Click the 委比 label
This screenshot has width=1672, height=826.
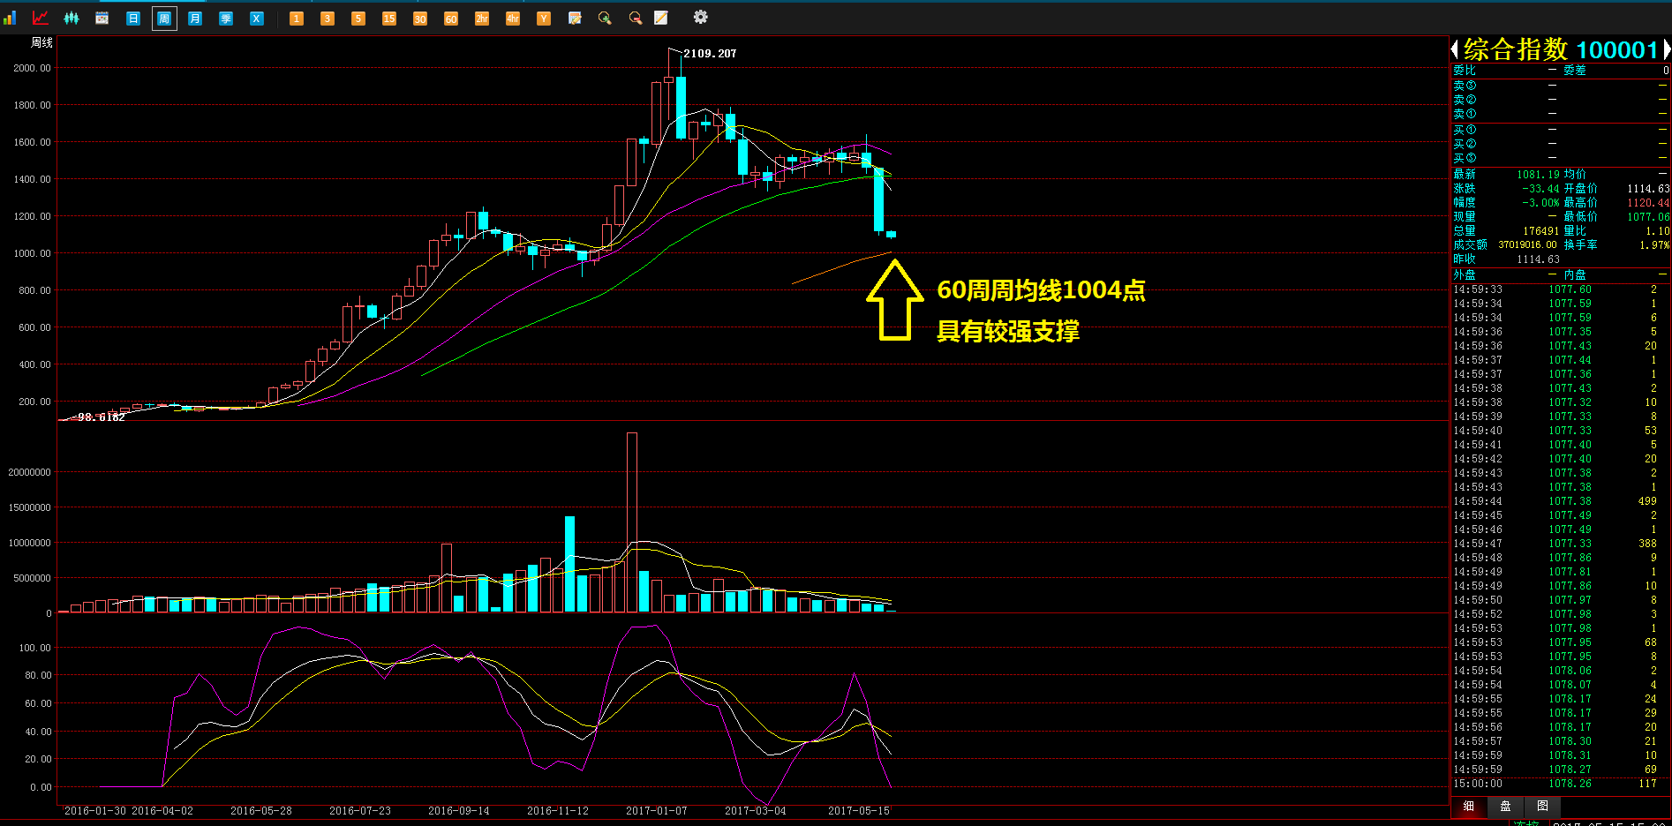click(1465, 71)
